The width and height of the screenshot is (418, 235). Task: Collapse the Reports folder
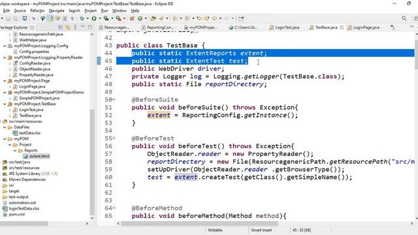[15, 151]
